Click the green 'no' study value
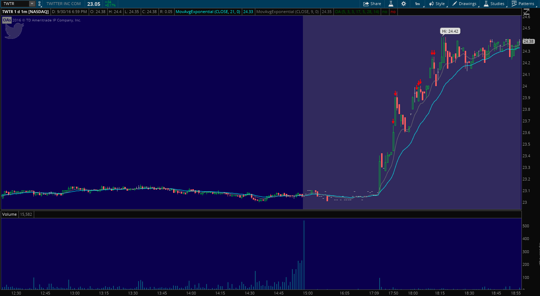Screen dimensions: 540x296 tap(384, 12)
